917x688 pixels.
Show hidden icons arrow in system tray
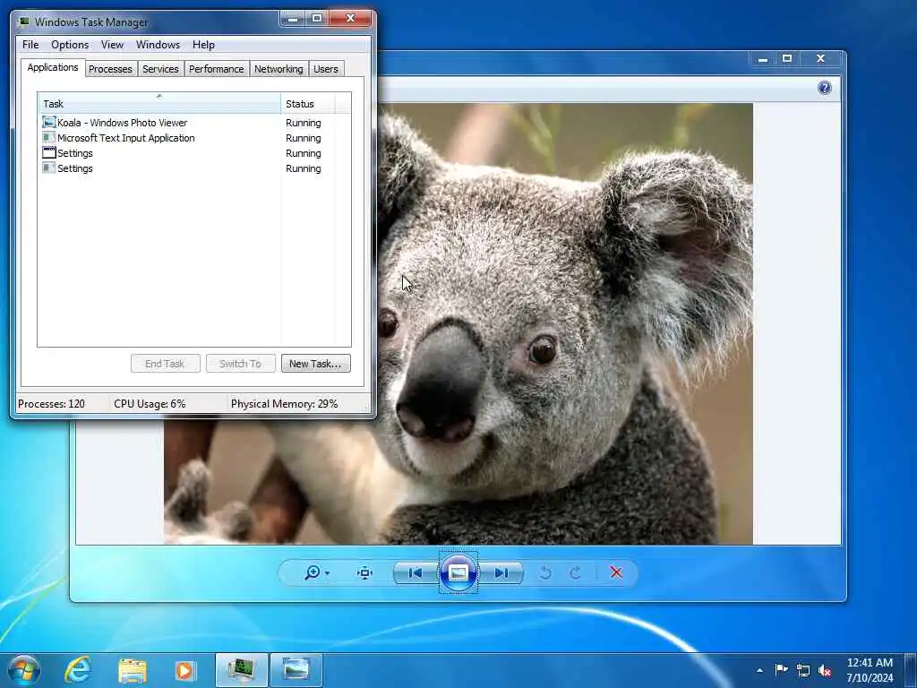click(759, 670)
